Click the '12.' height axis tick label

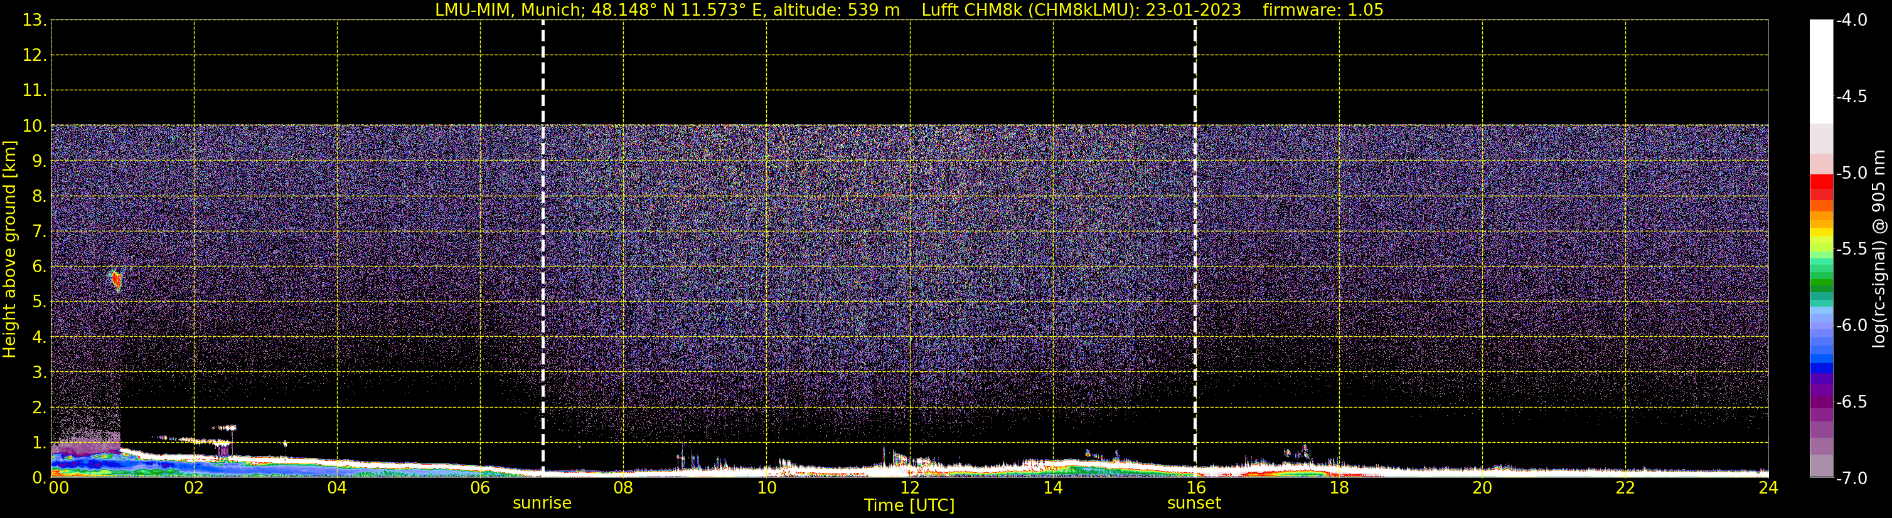35,56
